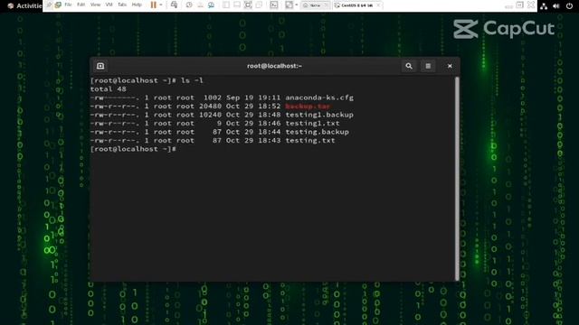Click the 'ls -l' command text

click(x=192, y=80)
